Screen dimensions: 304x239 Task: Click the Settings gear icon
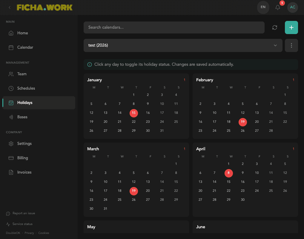pyautogui.click(x=11, y=144)
